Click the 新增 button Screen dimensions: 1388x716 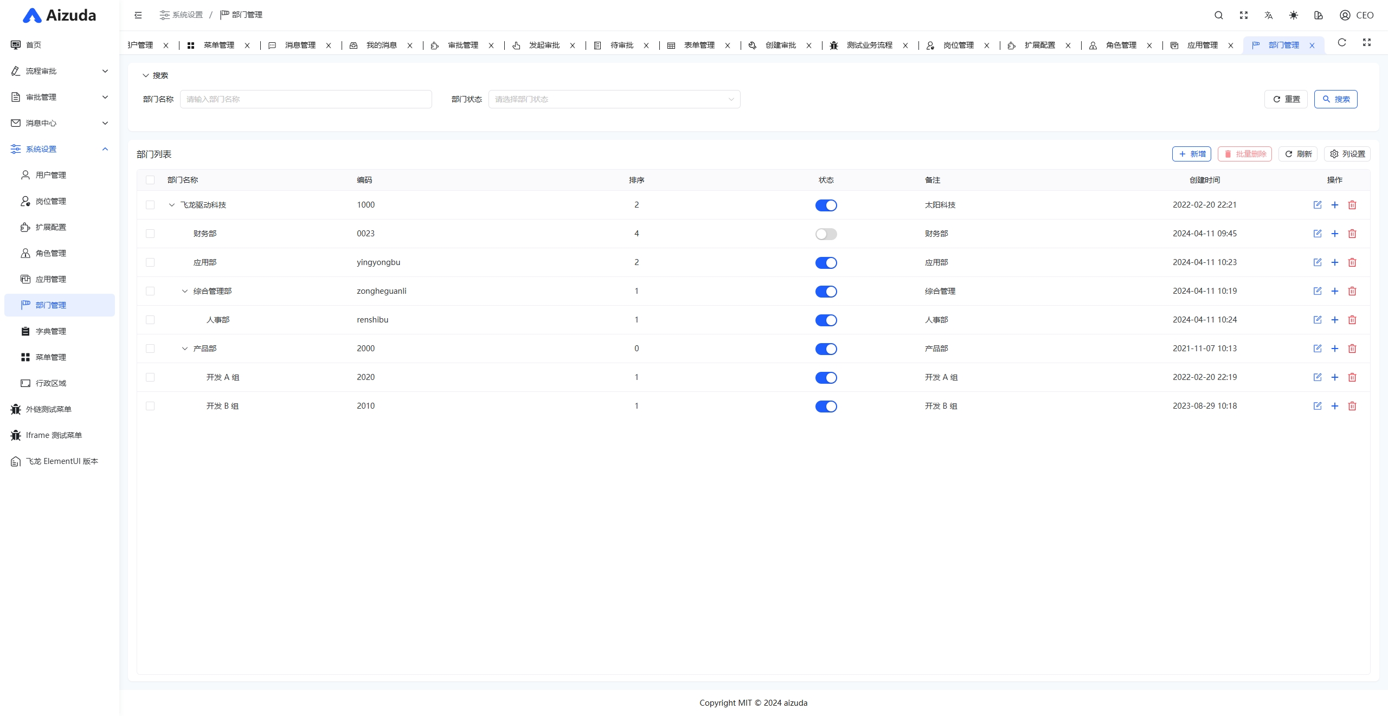click(x=1191, y=154)
